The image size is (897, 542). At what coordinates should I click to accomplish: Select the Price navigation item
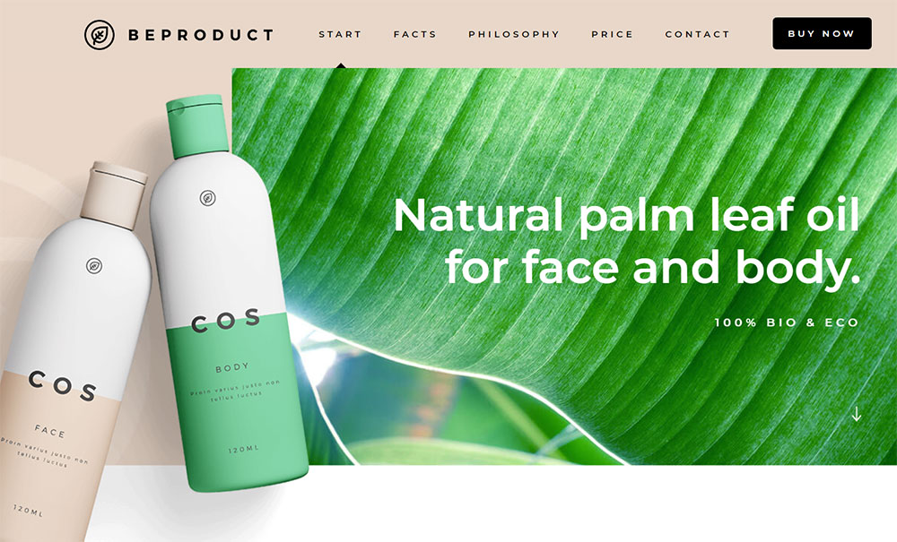coord(612,34)
